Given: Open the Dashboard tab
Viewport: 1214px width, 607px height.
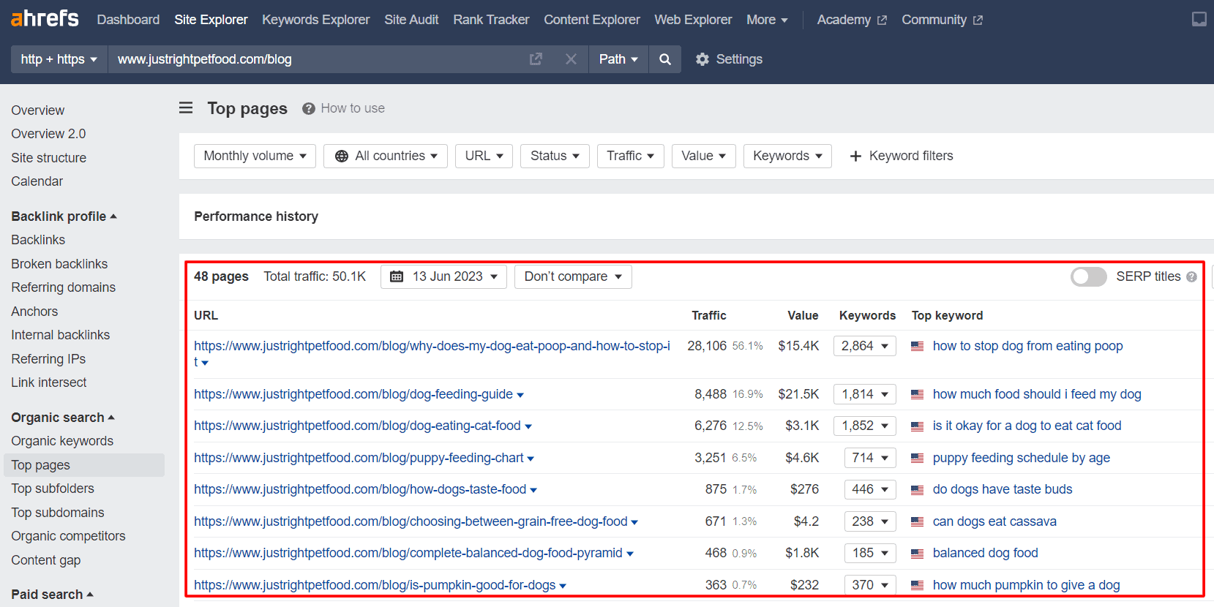Looking at the screenshot, I should [x=128, y=20].
